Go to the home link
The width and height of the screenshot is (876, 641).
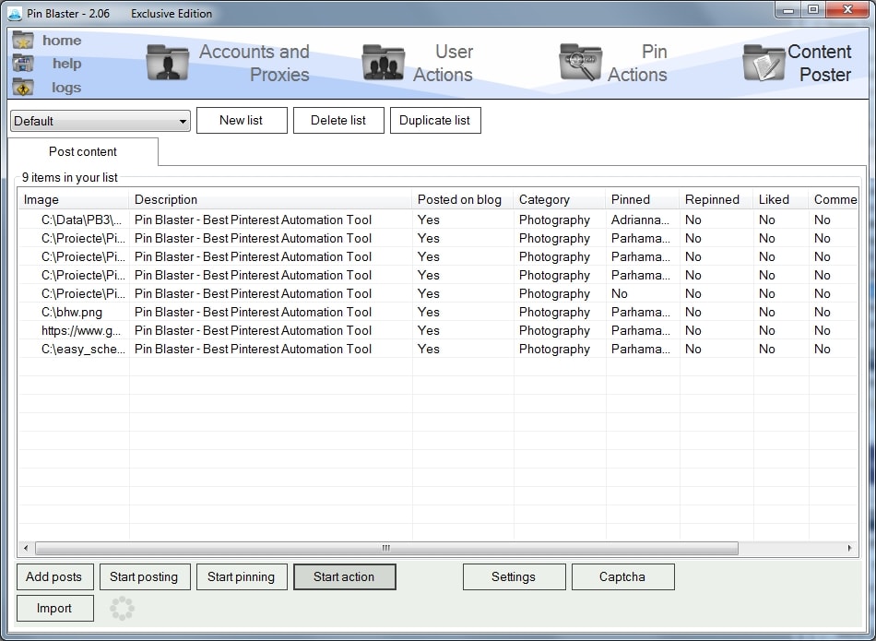(x=62, y=41)
